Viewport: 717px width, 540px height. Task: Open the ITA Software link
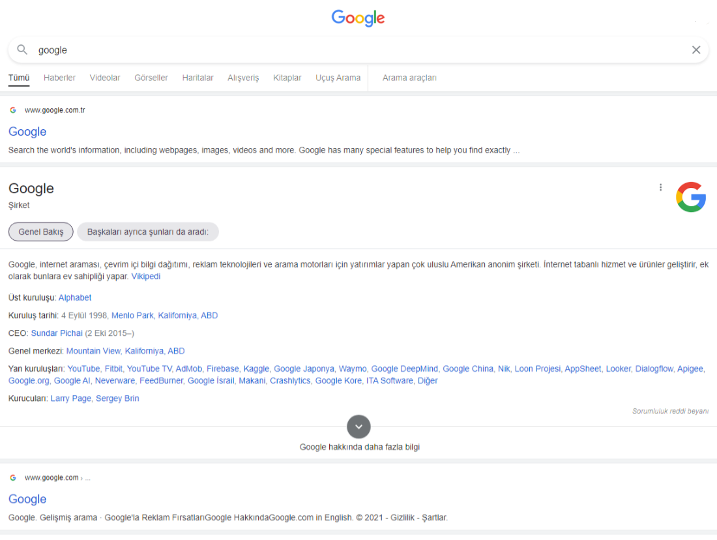pyautogui.click(x=390, y=381)
